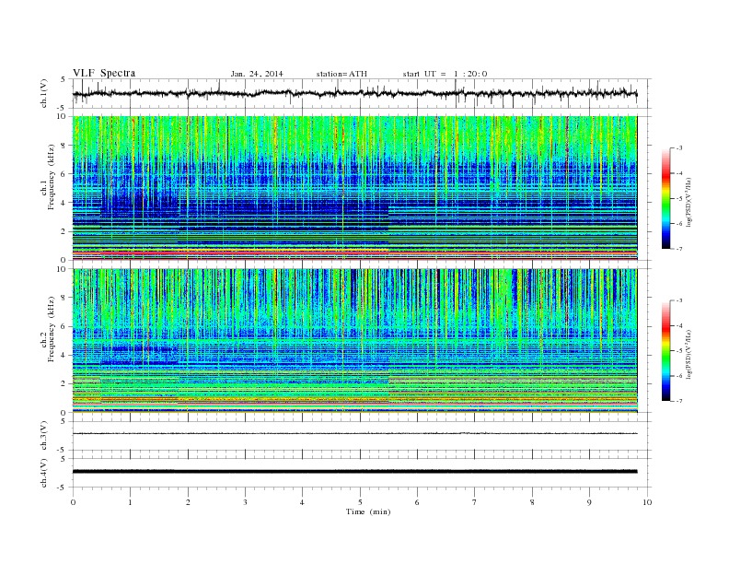
Task: Click time axis tick label "4"
Action: pyautogui.click(x=302, y=502)
